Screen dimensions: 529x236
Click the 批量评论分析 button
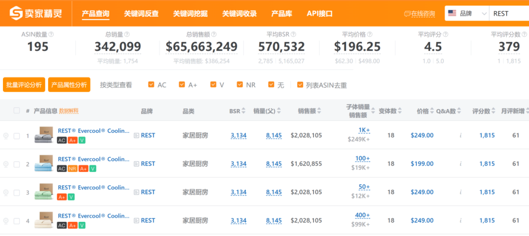(24, 85)
